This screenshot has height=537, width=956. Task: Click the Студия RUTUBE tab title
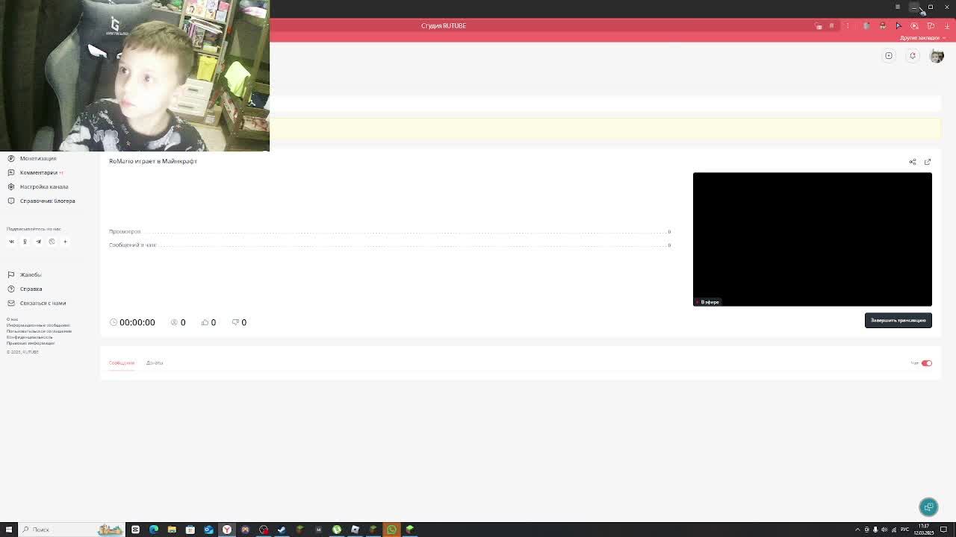point(444,25)
